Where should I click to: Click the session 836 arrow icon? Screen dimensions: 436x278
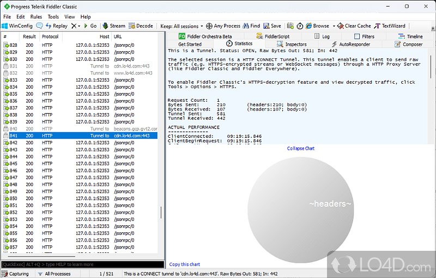coord(6,101)
